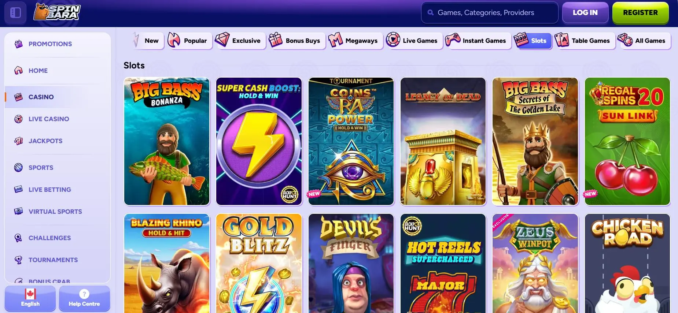Open the Big Bass Bonanza game thumbnail
The image size is (678, 313).
coord(167,141)
